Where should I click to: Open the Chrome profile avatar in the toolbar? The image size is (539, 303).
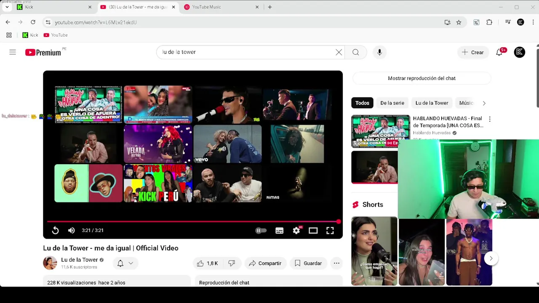click(x=520, y=22)
